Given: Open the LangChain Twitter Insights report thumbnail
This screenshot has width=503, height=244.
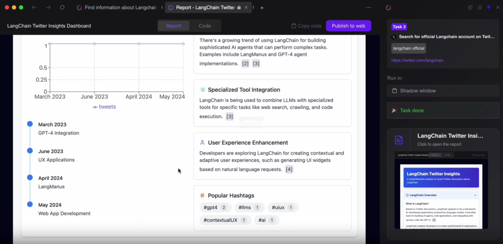Looking at the screenshot, I should pyautogui.click(x=441, y=190).
